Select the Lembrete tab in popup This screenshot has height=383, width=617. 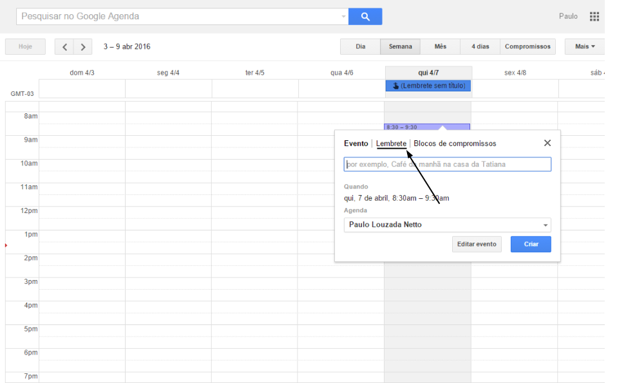(391, 144)
